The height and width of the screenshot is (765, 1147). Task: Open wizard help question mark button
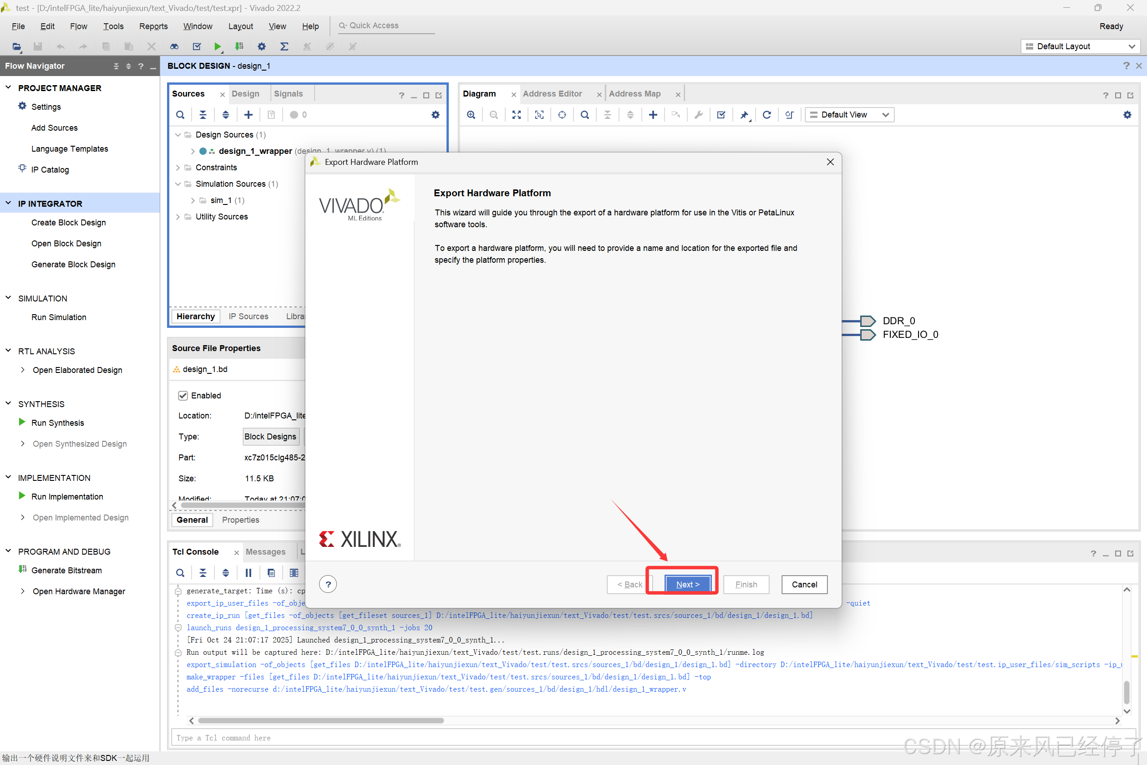tap(328, 584)
